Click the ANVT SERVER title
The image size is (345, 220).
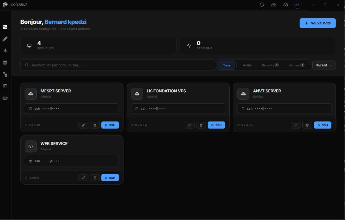tap(267, 91)
